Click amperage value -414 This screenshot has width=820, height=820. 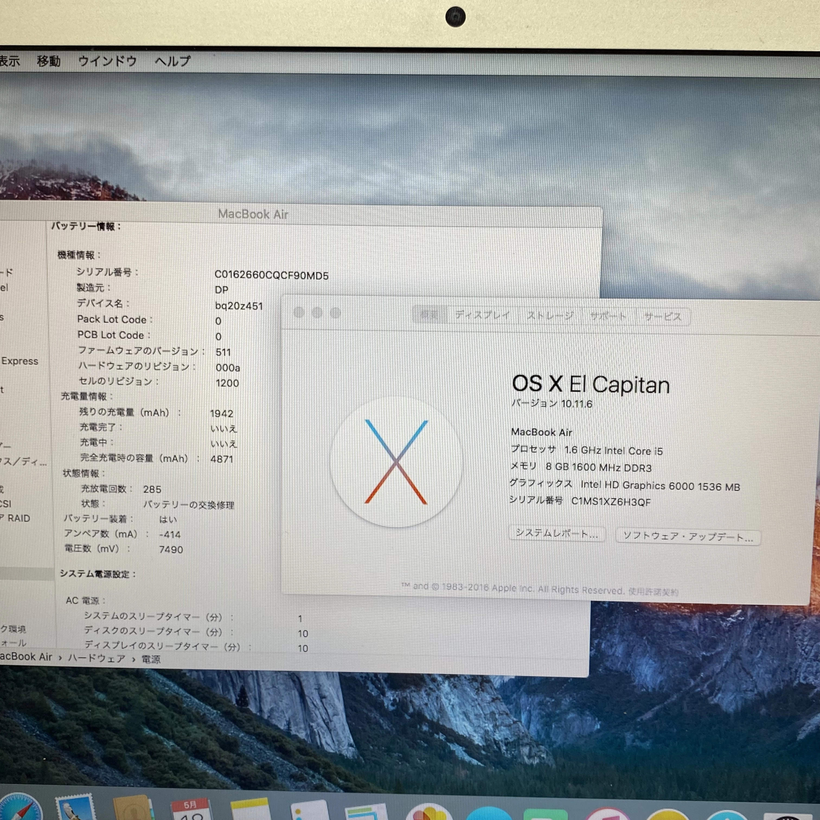170,535
